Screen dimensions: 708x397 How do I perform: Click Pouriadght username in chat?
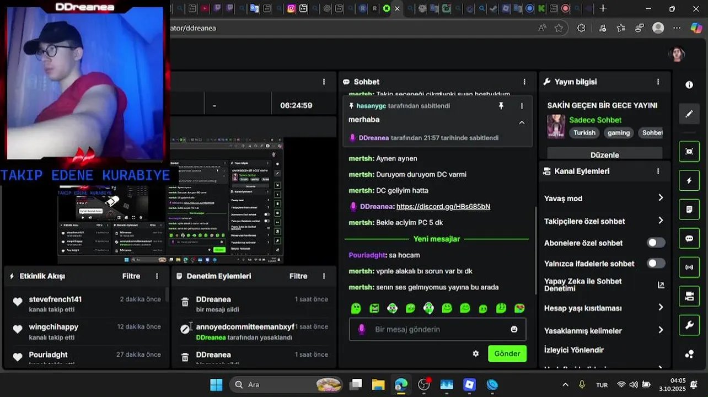pos(367,255)
